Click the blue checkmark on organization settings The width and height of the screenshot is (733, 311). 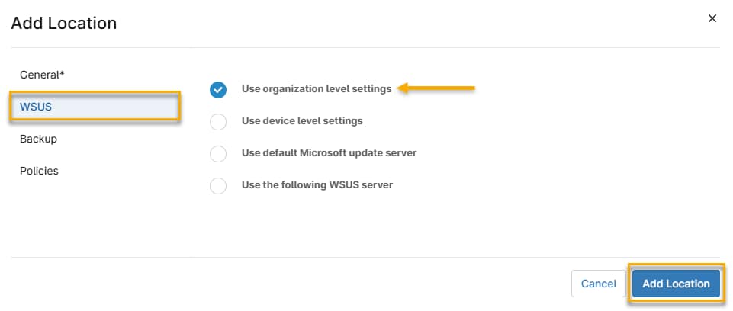pos(218,89)
